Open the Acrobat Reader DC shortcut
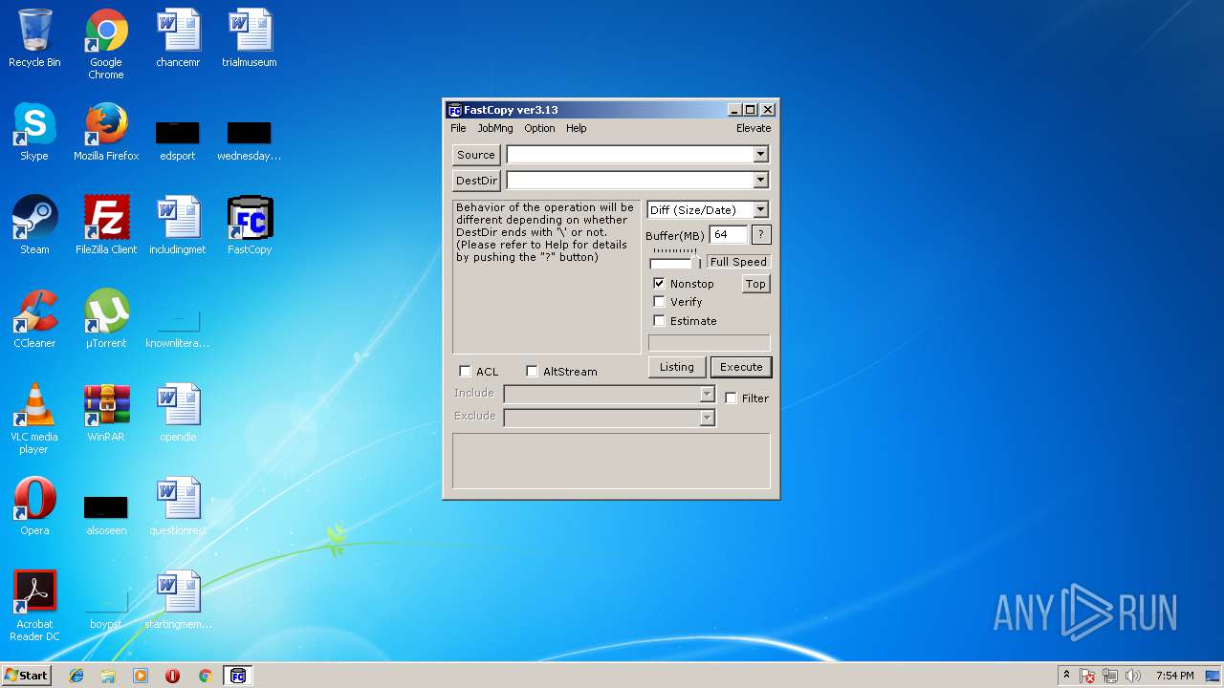The image size is (1224, 688). 34,606
